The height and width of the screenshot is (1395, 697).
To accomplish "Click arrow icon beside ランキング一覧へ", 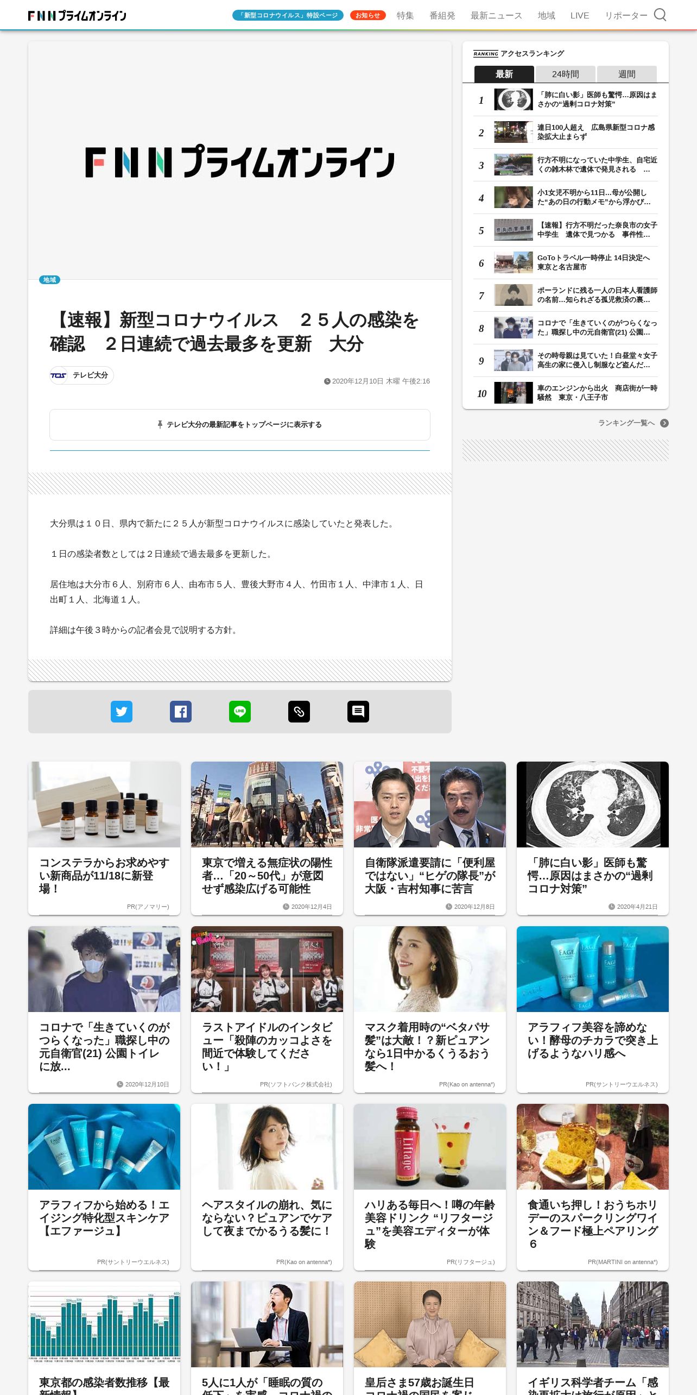I will pyautogui.click(x=664, y=423).
